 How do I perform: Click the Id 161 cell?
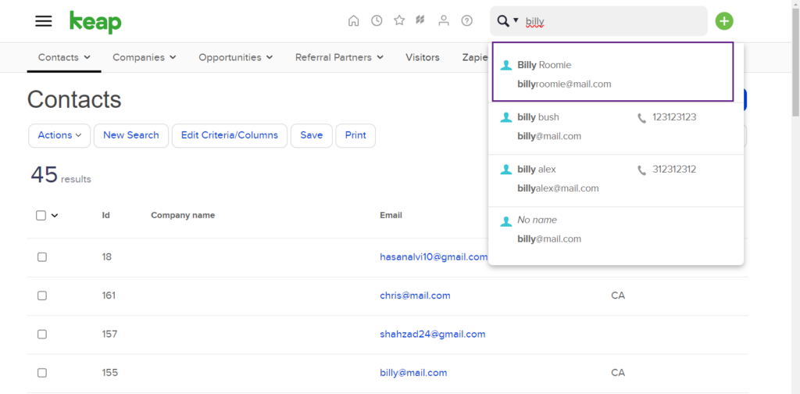click(109, 295)
